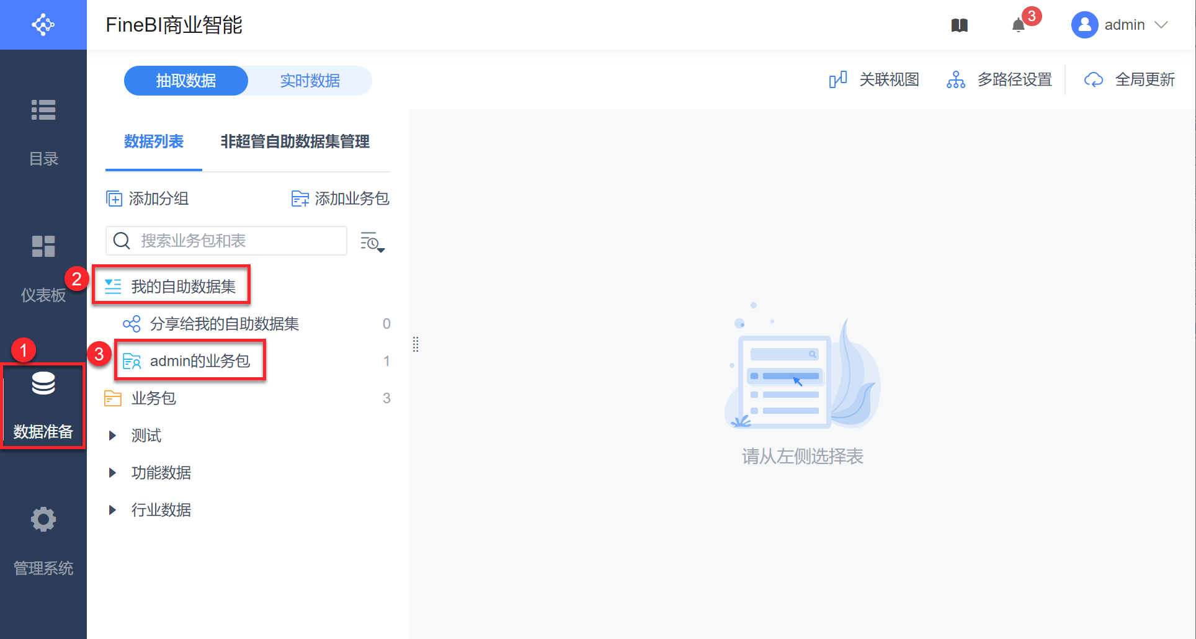The height and width of the screenshot is (639, 1196).
Task: Select the 行业数据 group label
Action: pyautogui.click(x=161, y=510)
